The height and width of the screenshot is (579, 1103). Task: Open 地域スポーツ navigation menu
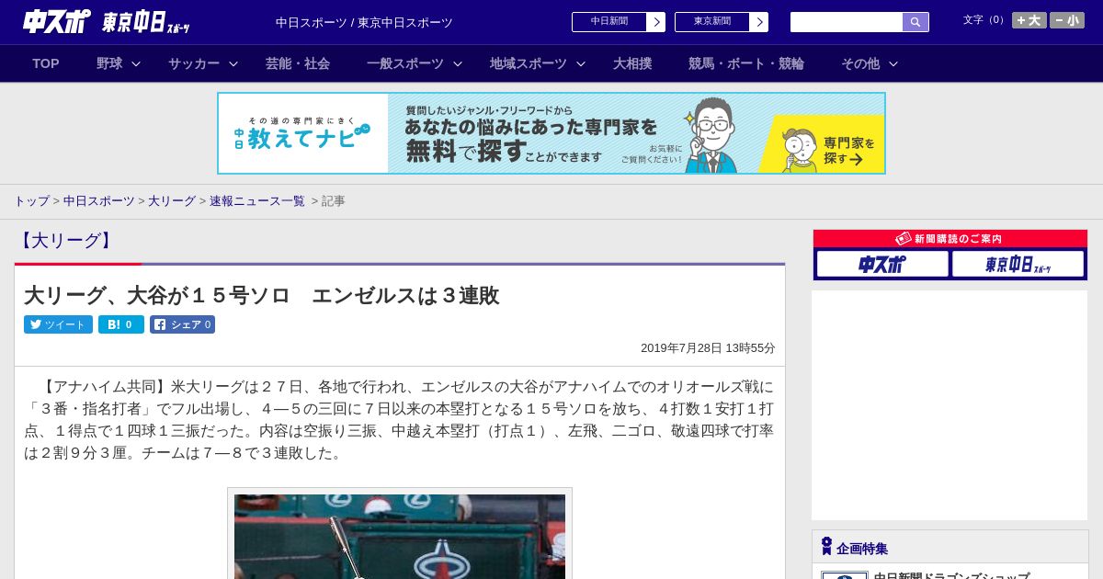click(x=529, y=63)
